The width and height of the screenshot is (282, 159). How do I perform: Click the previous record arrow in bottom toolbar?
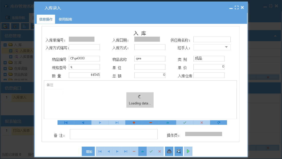pyautogui.click(x=108, y=151)
